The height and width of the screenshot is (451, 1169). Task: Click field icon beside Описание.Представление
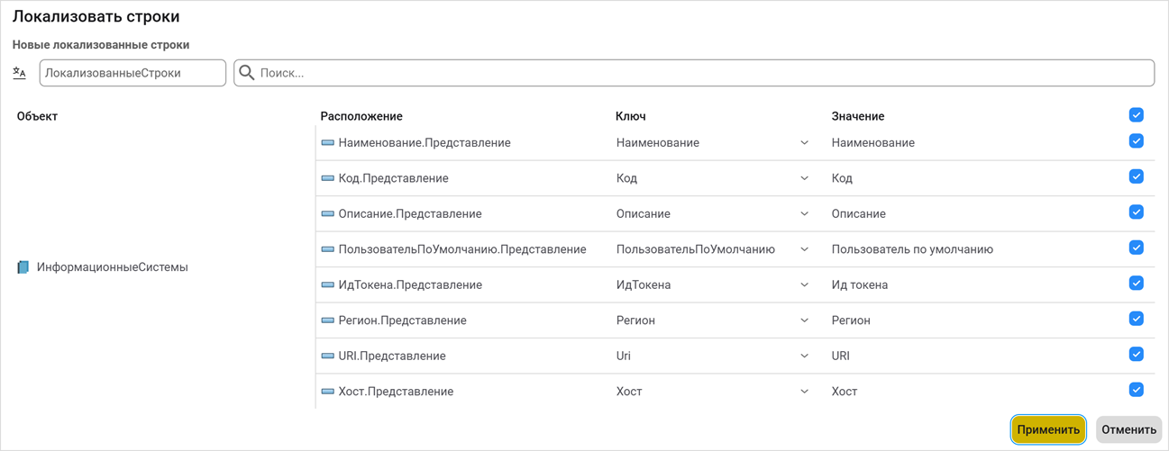click(x=328, y=214)
